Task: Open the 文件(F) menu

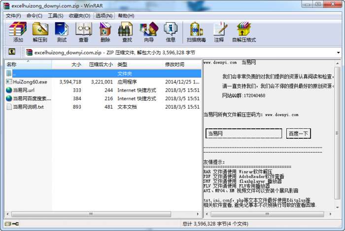Action: (13, 16)
